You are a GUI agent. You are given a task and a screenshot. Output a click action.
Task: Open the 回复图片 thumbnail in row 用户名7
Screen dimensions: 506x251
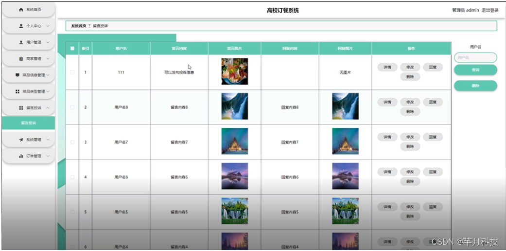click(345, 141)
